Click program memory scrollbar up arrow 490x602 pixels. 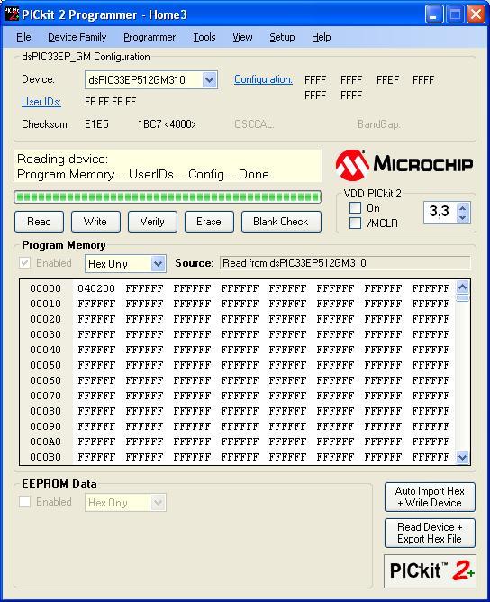click(462, 287)
